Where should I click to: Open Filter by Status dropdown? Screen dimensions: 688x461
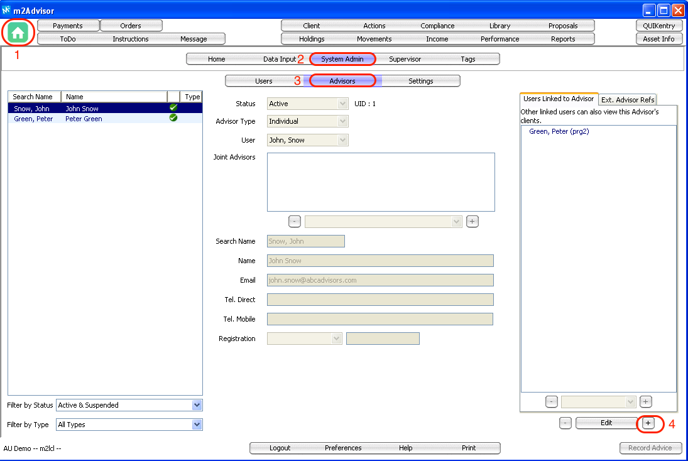(x=197, y=405)
